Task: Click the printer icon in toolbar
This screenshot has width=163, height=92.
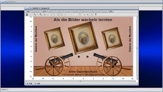Action: click(x=92, y=15)
